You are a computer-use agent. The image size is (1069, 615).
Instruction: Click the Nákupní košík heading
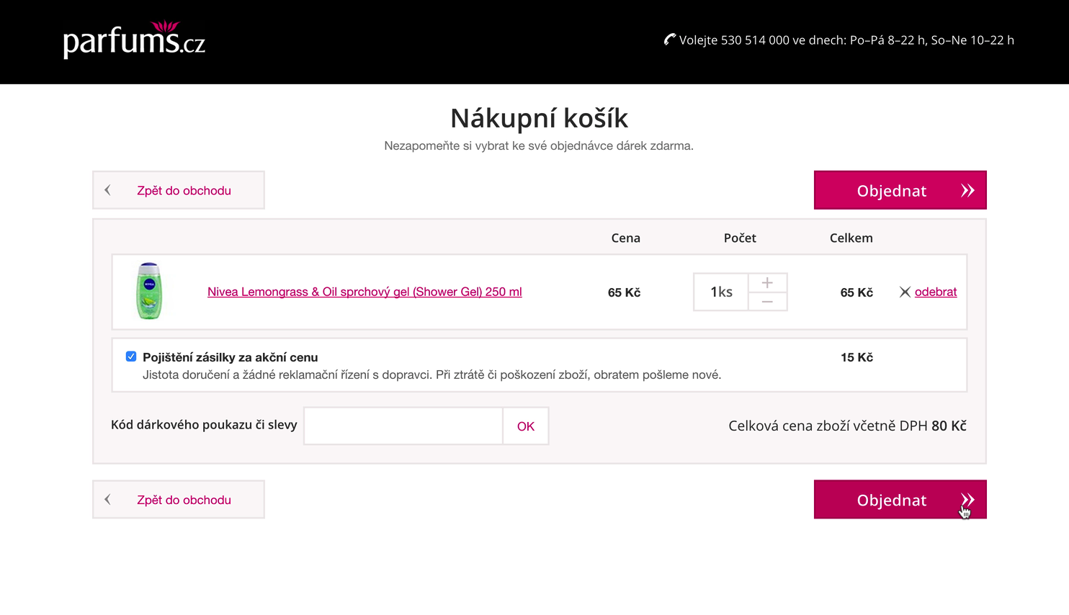click(539, 118)
